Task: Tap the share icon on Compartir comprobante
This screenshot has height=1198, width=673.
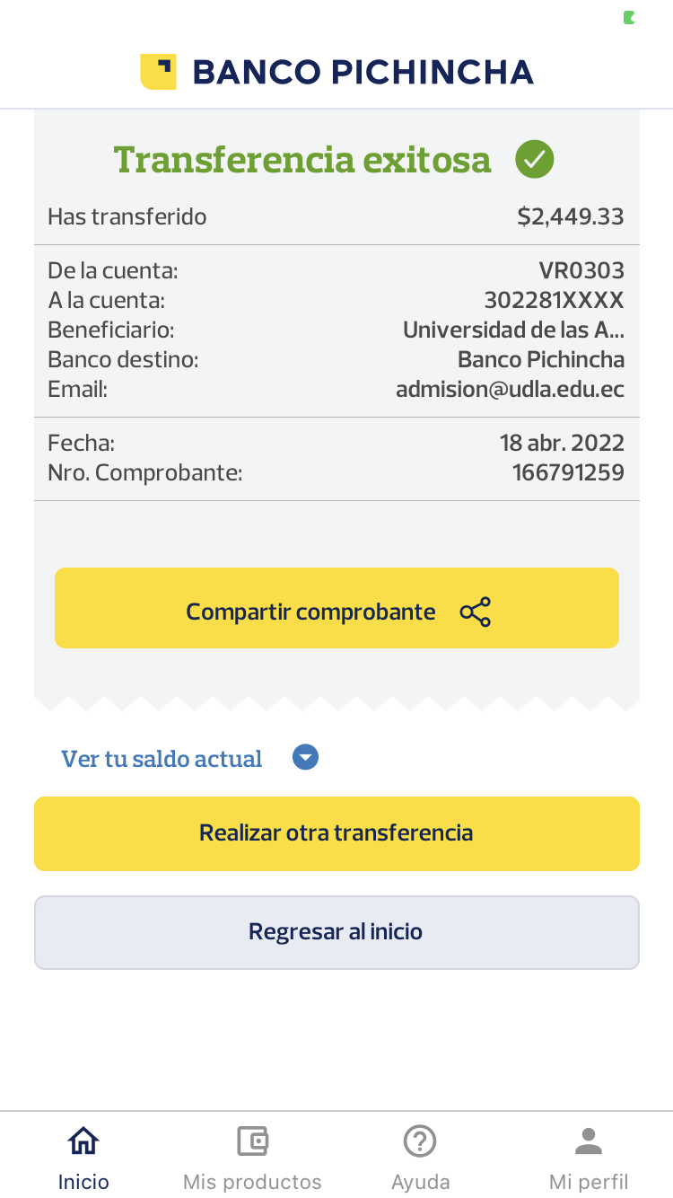Action: point(476,612)
